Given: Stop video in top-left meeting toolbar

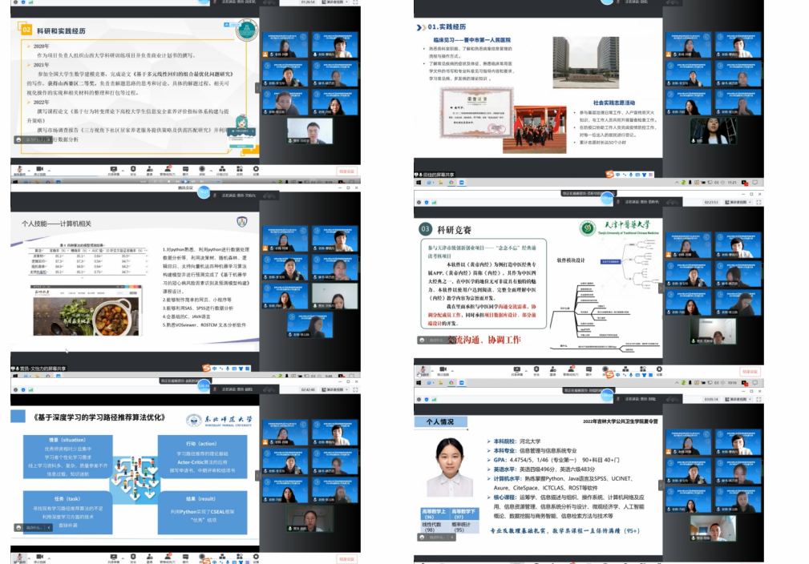Looking at the screenshot, I should coord(39,170).
